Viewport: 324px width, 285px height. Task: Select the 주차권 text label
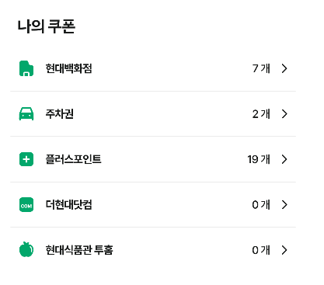click(x=60, y=114)
